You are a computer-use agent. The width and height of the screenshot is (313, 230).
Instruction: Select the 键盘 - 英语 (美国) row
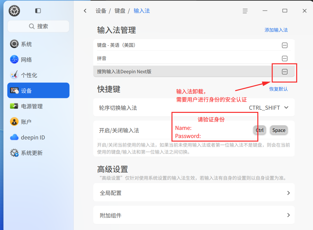(194, 45)
